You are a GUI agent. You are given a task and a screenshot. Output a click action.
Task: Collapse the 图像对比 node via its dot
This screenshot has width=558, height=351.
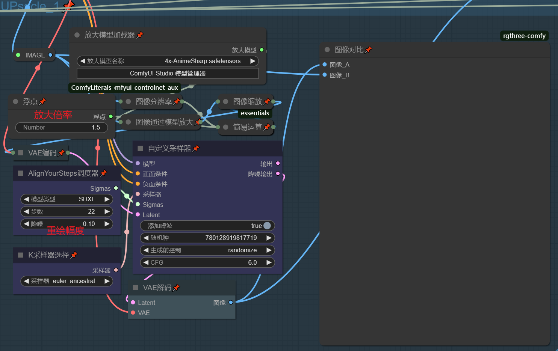point(327,50)
